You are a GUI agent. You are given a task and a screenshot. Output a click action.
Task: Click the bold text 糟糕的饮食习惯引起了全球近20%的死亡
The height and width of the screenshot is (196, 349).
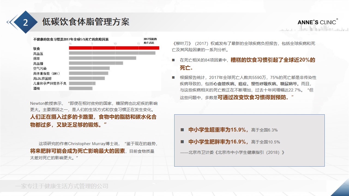click(273, 60)
